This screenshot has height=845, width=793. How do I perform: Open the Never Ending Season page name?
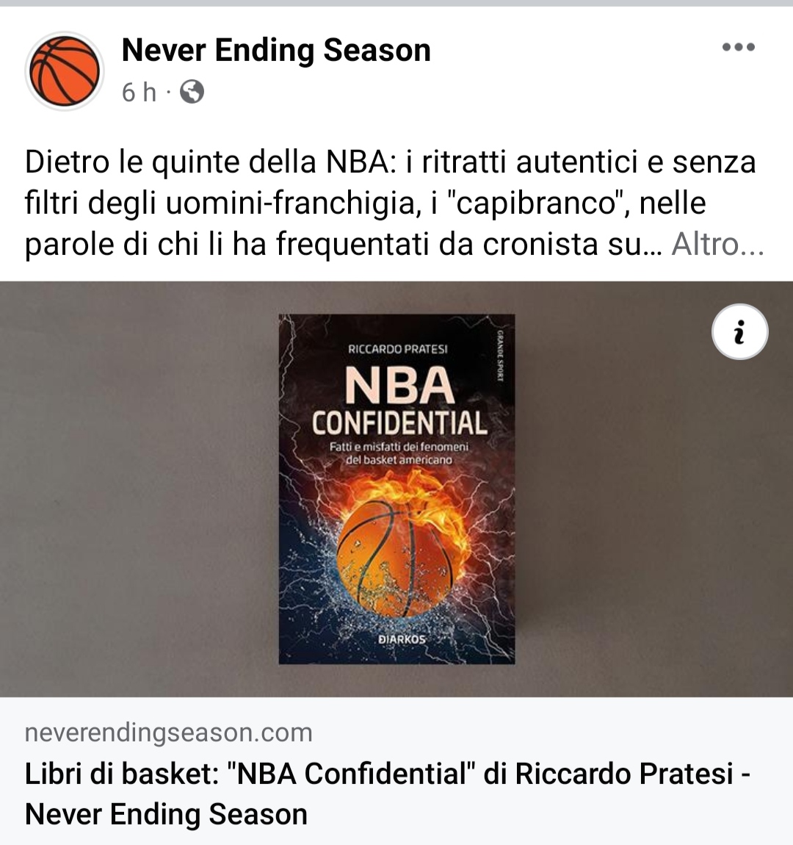[x=276, y=50]
